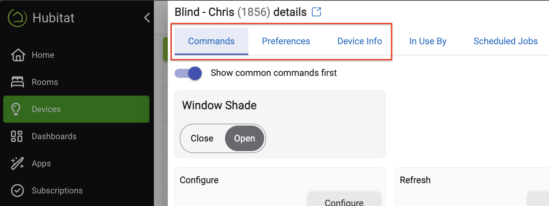Click the Dashboards grid icon
The width and height of the screenshot is (549, 206).
[x=17, y=136]
